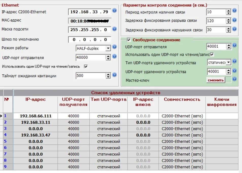Click IP-адрес С2000-Ethernet field 192.168.33.79
Viewport: 242px width, 173px height.
90,12
